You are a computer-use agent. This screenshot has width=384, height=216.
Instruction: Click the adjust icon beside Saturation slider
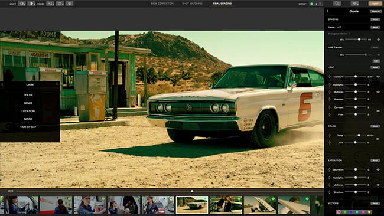tap(330, 169)
